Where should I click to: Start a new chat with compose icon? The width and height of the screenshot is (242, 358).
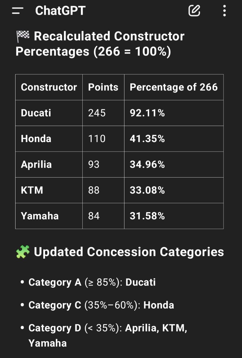pyautogui.click(x=194, y=11)
